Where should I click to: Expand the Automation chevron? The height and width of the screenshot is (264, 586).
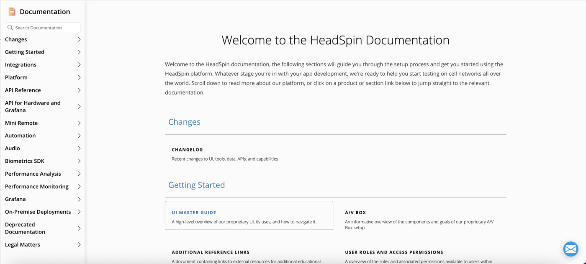[x=79, y=136]
